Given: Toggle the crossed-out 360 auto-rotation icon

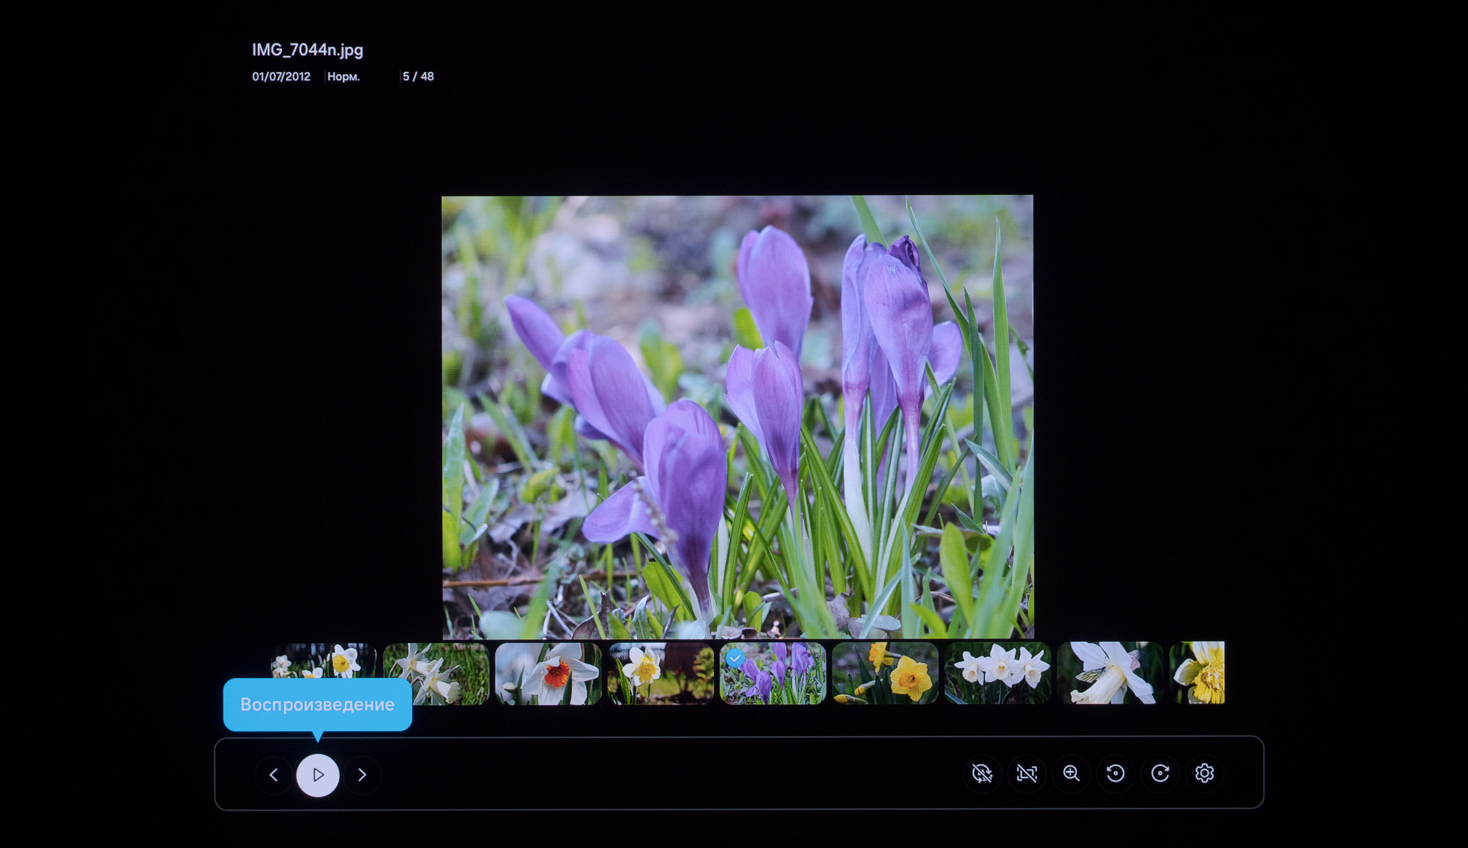Looking at the screenshot, I should [x=982, y=773].
